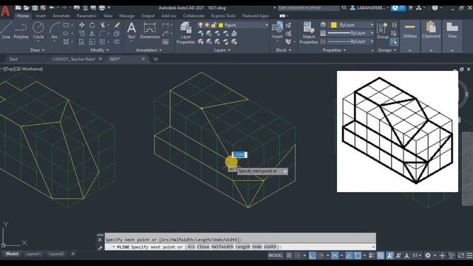
Task: Switch to the Annotate ribbon tab
Action: [x=61, y=16]
